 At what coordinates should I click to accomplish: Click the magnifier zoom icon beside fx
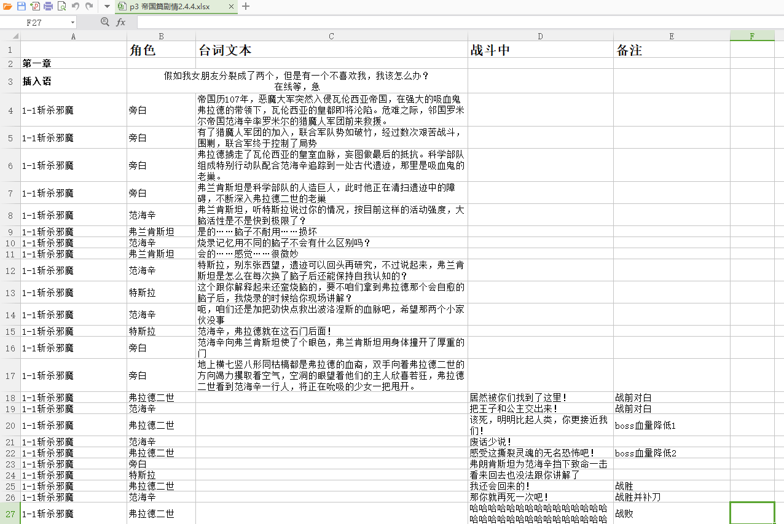(105, 22)
